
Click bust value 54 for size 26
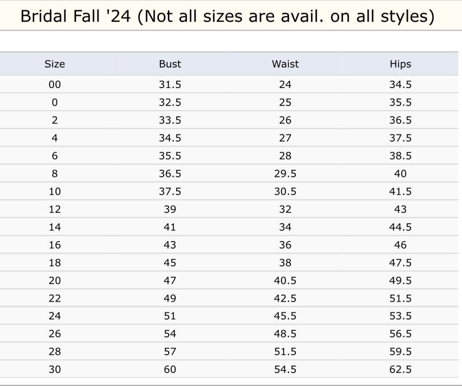[170, 334]
